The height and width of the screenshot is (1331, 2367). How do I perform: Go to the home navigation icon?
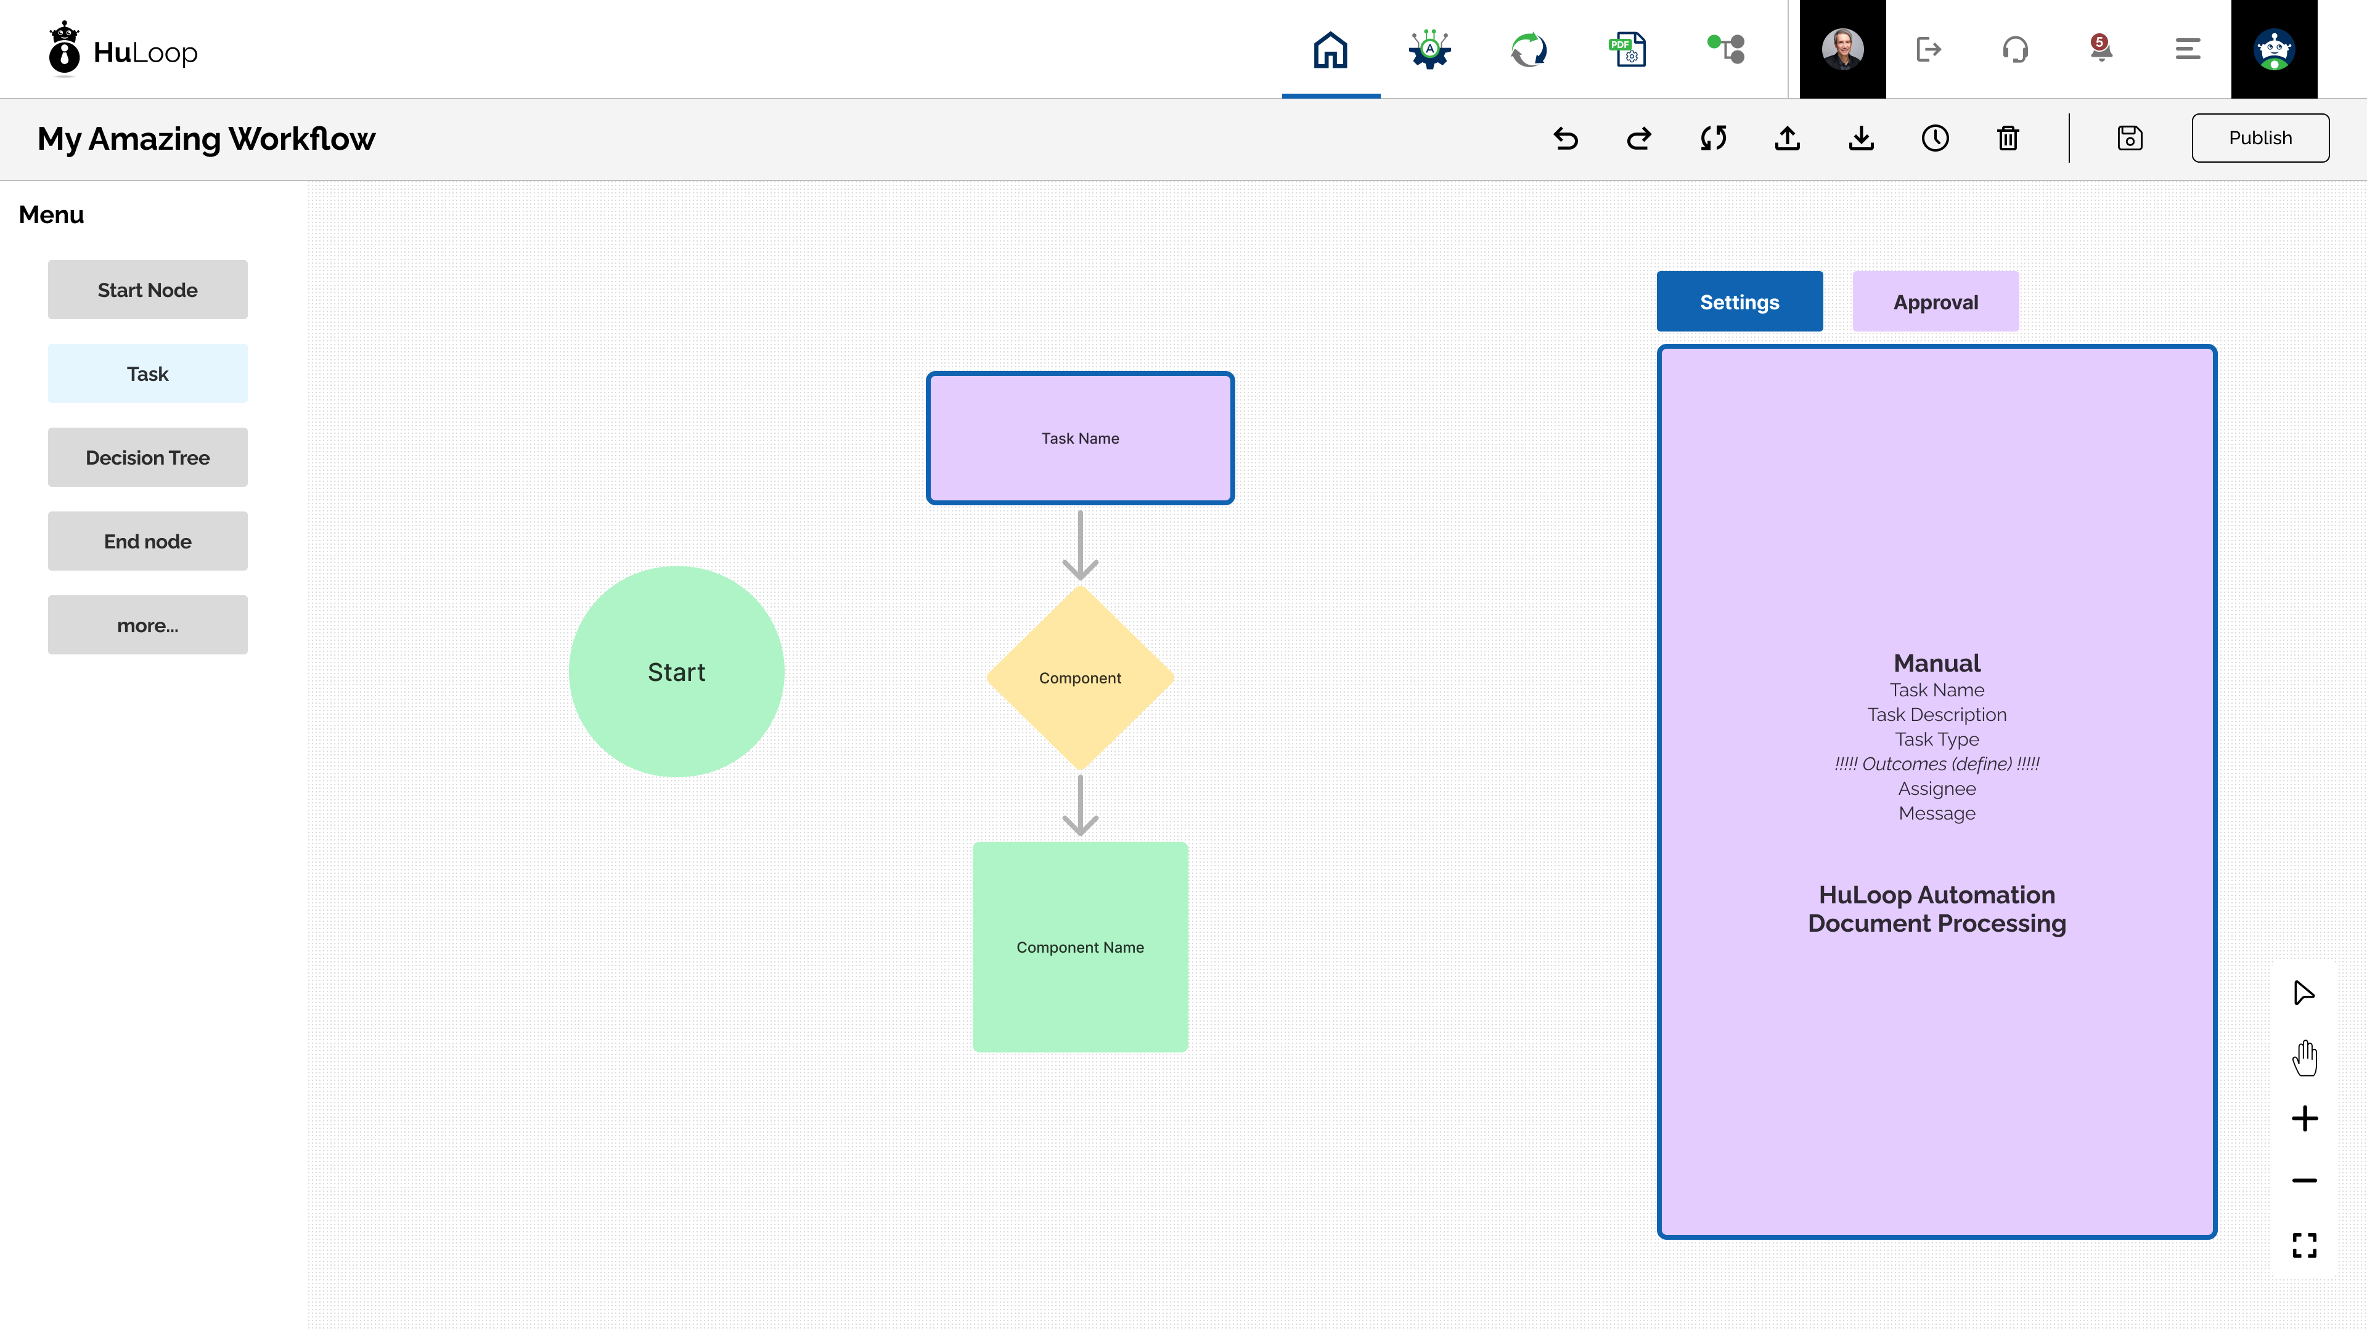tap(1331, 49)
